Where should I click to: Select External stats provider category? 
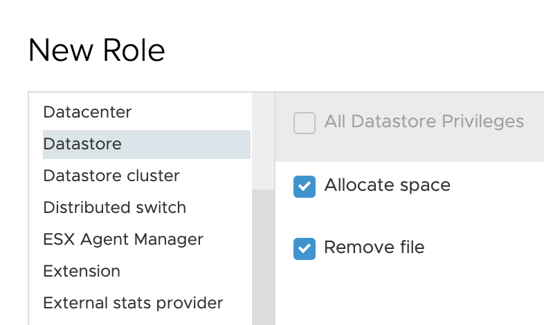pyautogui.click(x=133, y=303)
